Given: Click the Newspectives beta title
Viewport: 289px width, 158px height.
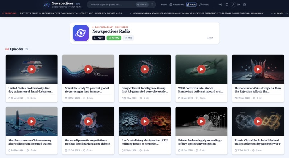Looking at the screenshot, I should click(x=66, y=3).
